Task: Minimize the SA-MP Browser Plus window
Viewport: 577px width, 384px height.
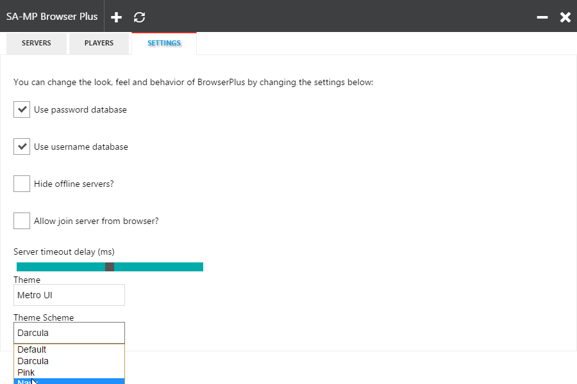Action: [542, 17]
